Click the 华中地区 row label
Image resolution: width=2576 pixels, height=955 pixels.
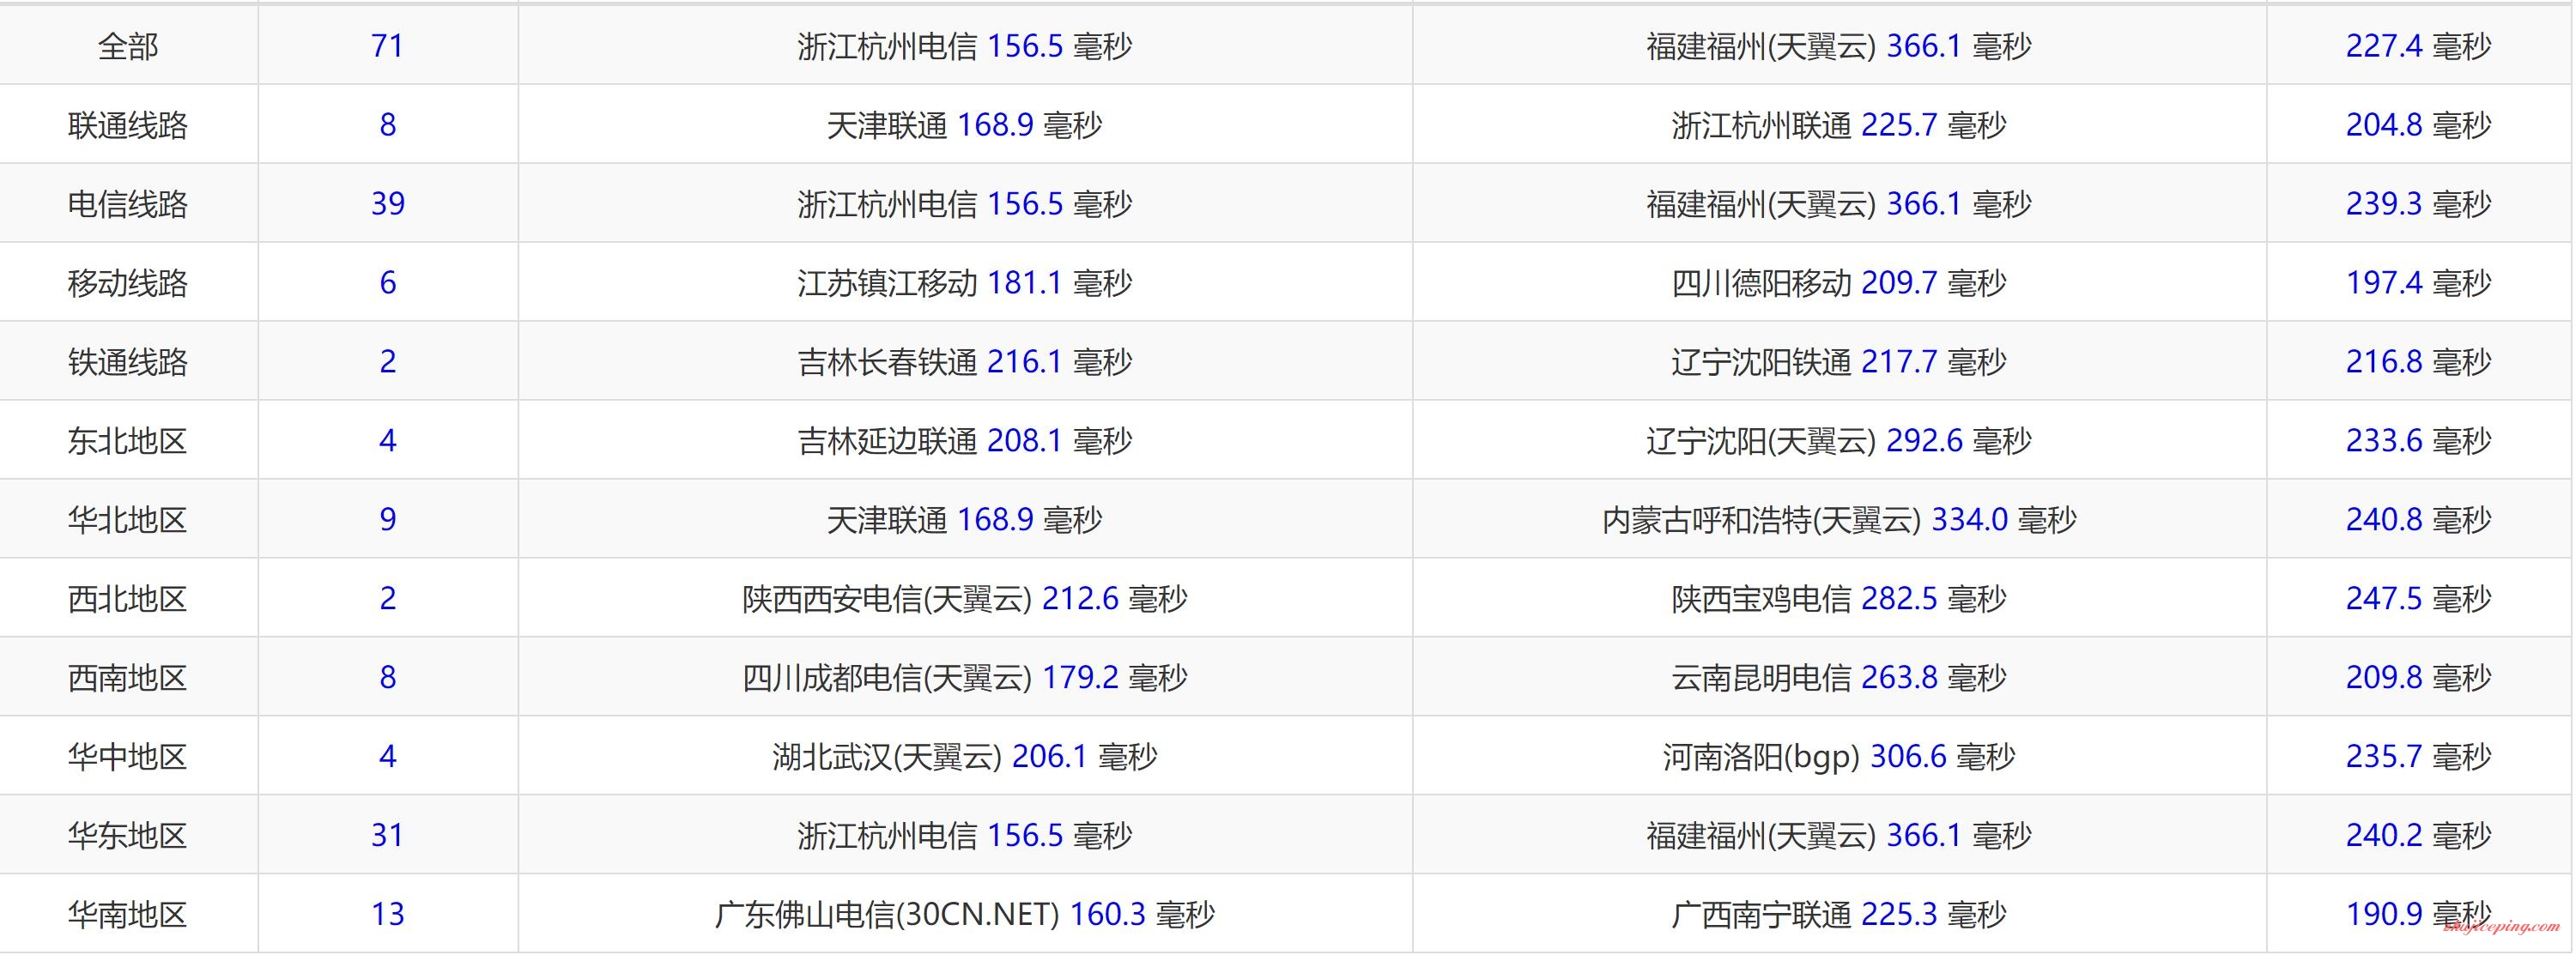coord(128,757)
